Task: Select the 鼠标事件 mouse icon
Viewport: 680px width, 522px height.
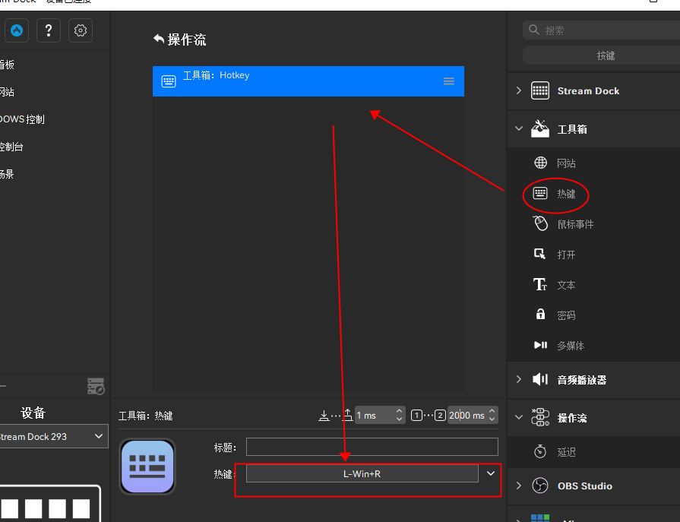Action: [540, 223]
